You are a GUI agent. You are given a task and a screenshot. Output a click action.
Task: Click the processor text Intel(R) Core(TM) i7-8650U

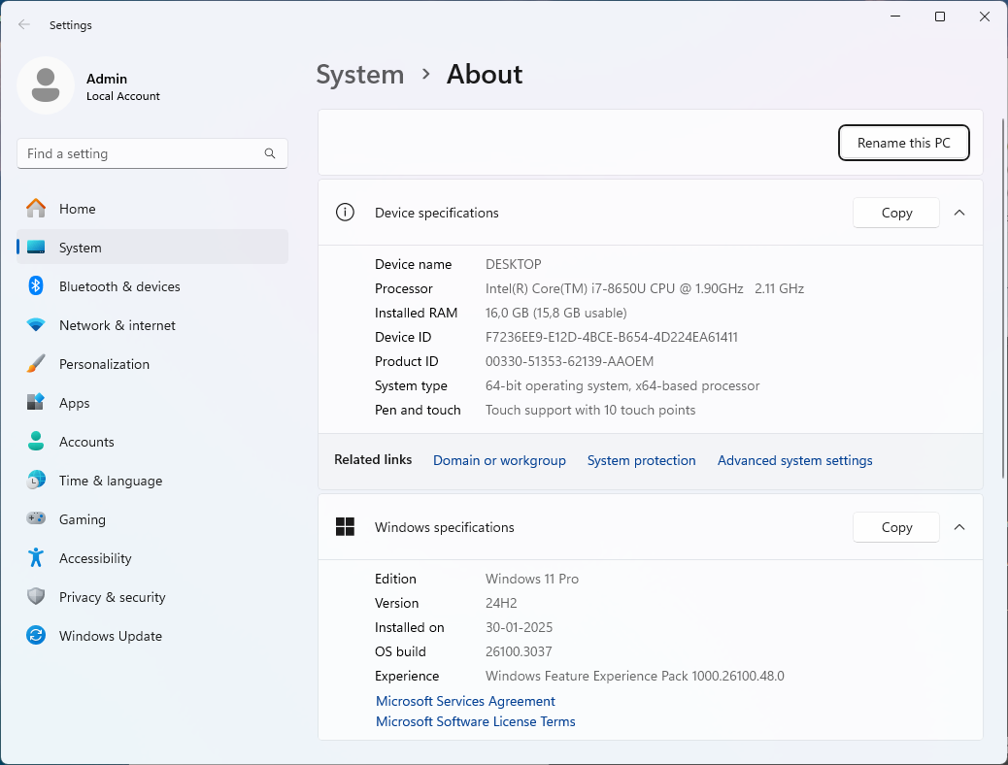[566, 288]
